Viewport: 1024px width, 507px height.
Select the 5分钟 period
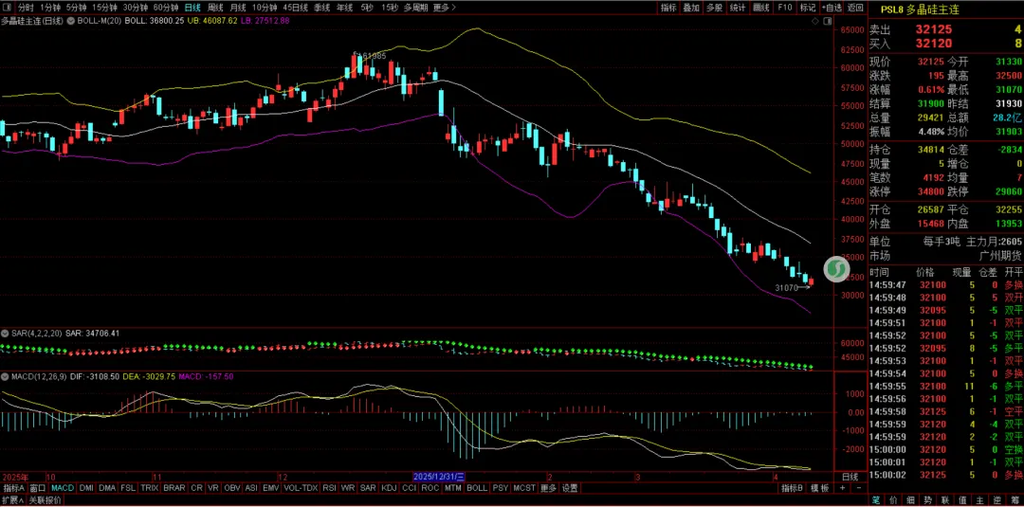(x=77, y=8)
